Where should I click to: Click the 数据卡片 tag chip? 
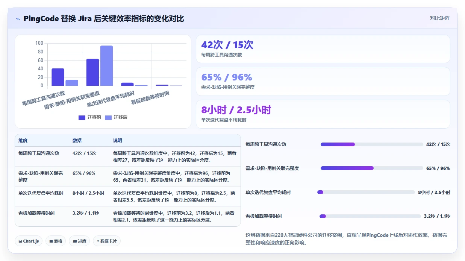pyautogui.click(x=107, y=241)
